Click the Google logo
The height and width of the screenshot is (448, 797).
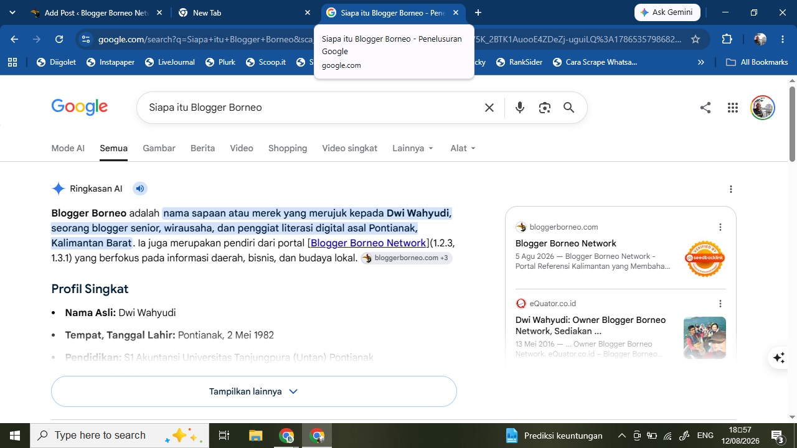click(x=80, y=107)
